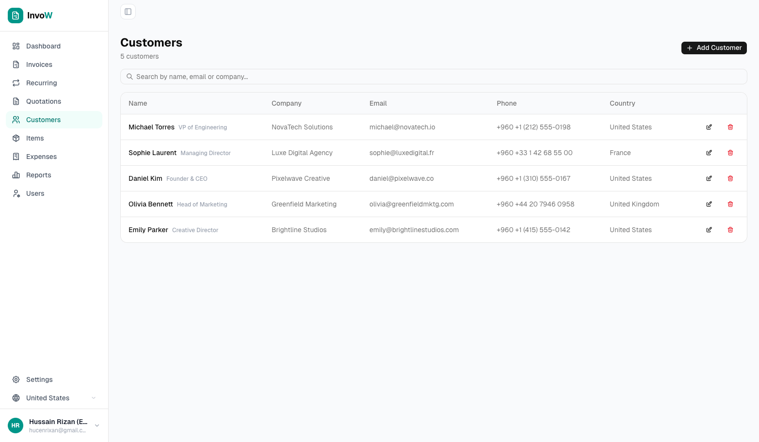Click the InvoW logo icon
759x442 pixels.
pyautogui.click(x=16, y=16)
